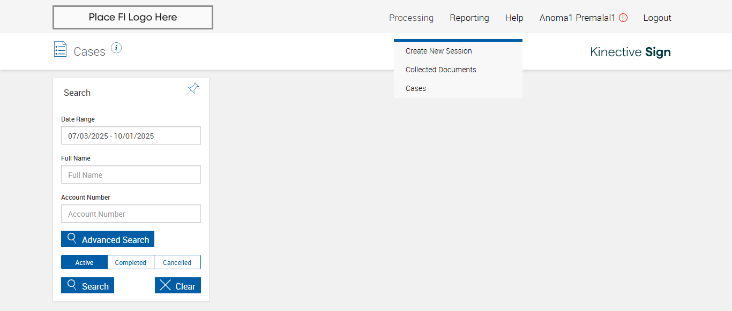Select the Active status filter
This screenshot has width=732, height=311.
pos(84,262)
